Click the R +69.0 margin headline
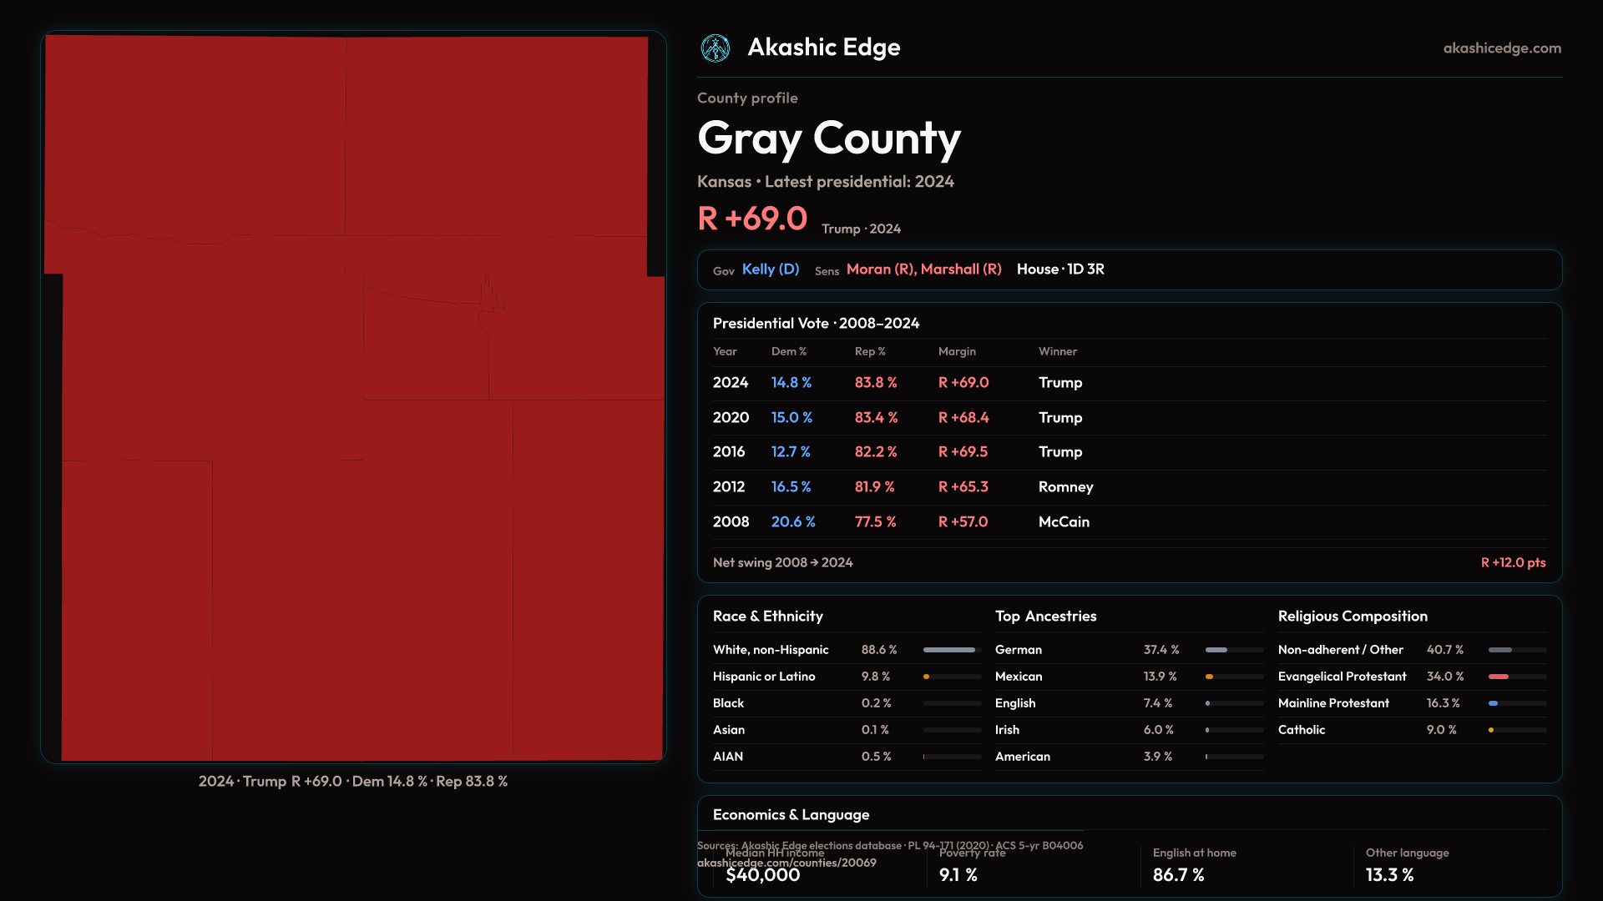This screenshot has width=1603, height=901. (752, 219)
